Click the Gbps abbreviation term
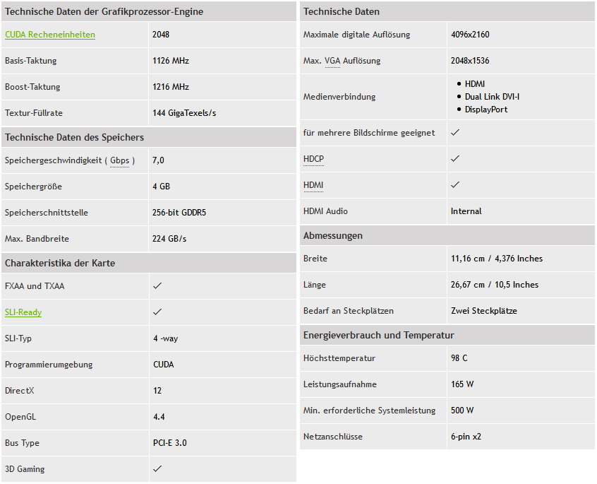 (x=120, y=160)
